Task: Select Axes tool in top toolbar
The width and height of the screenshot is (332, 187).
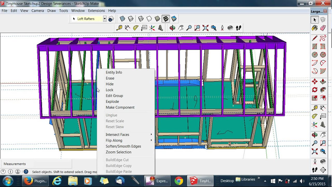Action: (x=152, y=28)
